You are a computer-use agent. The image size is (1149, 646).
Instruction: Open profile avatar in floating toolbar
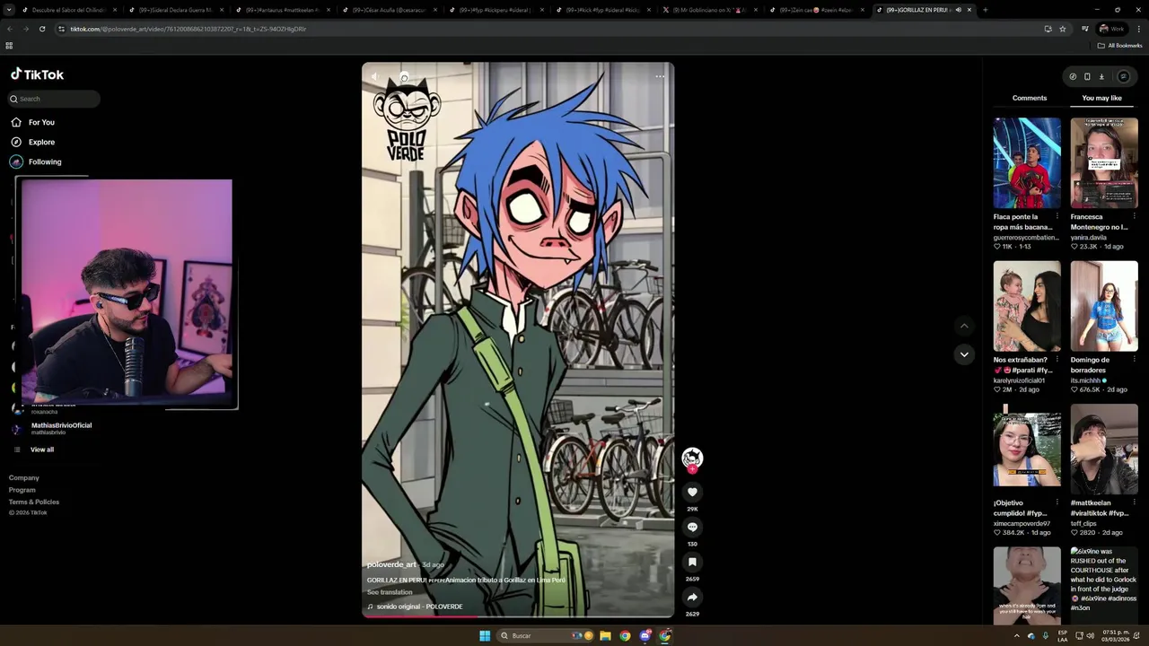tap(1123, 76)
